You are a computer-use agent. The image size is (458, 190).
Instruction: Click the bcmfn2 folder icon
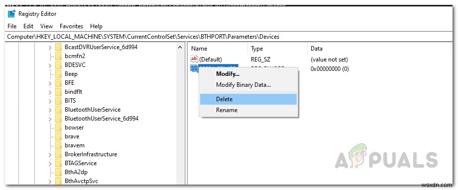59,56
